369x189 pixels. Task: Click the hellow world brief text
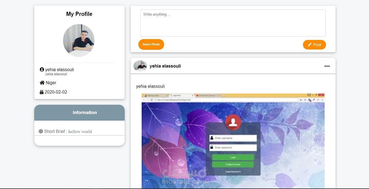[x=80, y=132]
